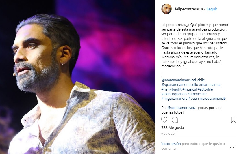Open the #amoactuar hashtag
This screenshot has height=154, width=237.
(197, 94)
